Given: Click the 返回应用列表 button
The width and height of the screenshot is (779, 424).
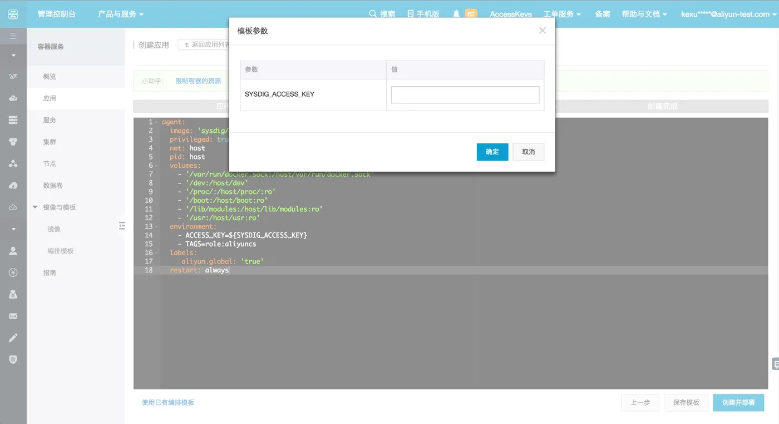Looking at the screenshot, I should 205,44.
